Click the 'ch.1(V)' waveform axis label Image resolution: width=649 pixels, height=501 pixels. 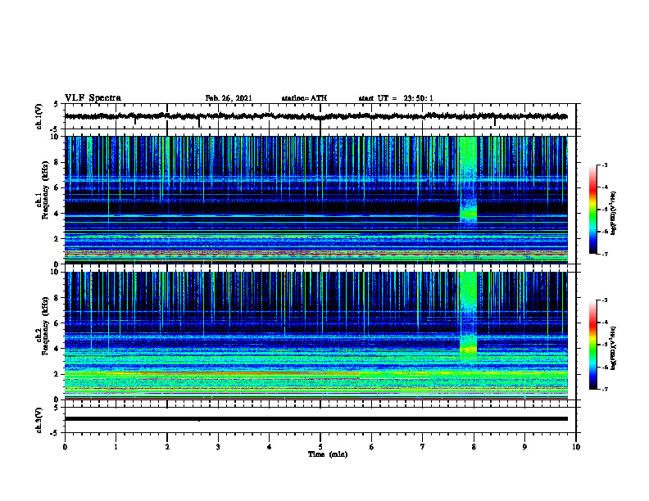pos(39,116)
